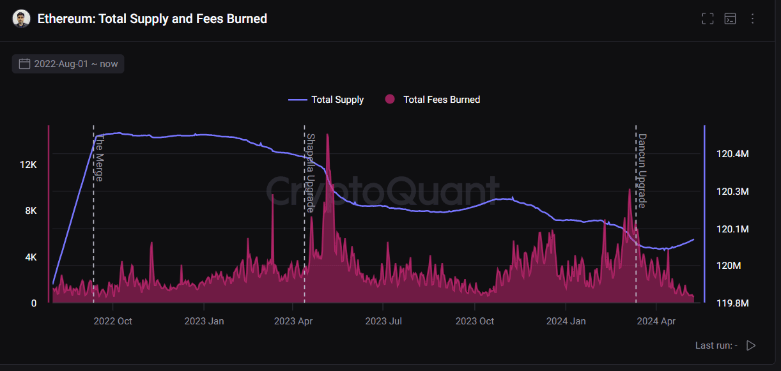Click the 2024 Apr x-axis label

point(656,321)
